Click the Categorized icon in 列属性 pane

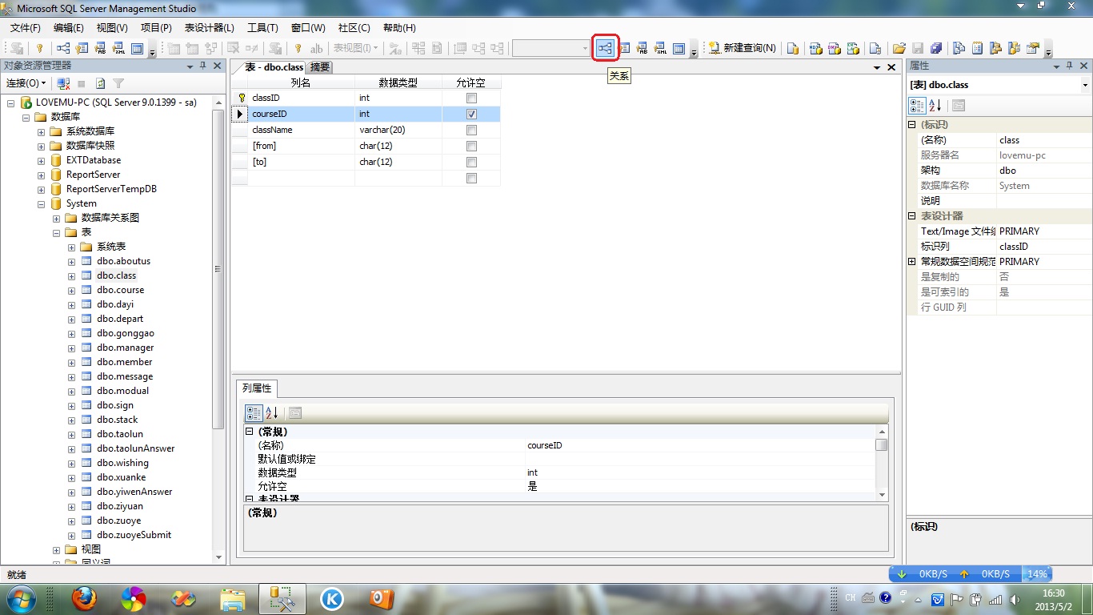coord(254,412)
